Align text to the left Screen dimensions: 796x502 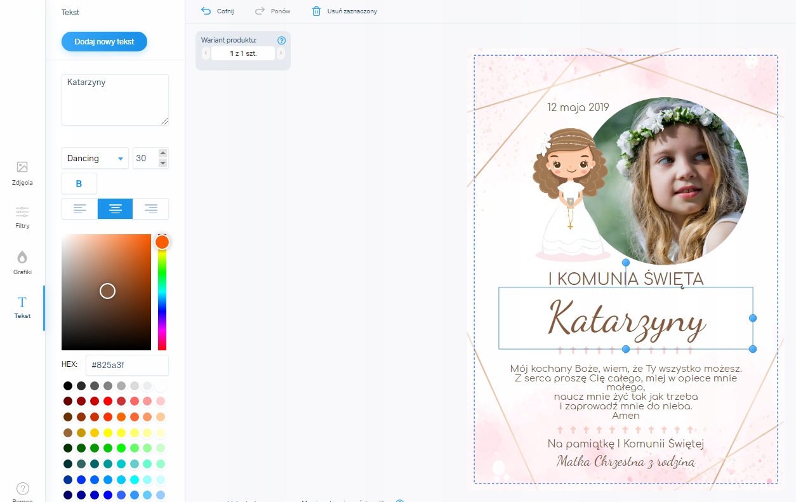click(x=79, y=209)
